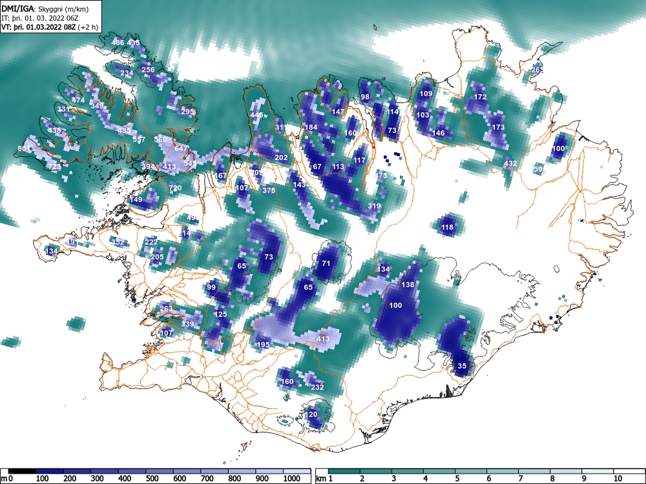Click visibility value 205
Viewport: 646px width, 484px height.
[x=157, y=257]
